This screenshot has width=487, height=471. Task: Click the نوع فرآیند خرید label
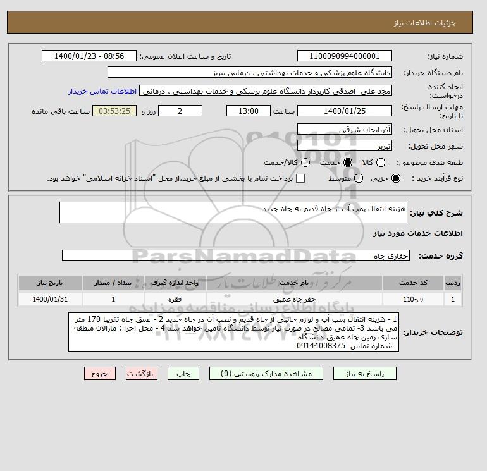tap(437, 178)
